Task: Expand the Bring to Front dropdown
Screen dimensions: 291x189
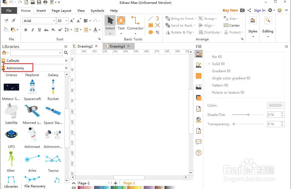Action: (x=196, y=18)
